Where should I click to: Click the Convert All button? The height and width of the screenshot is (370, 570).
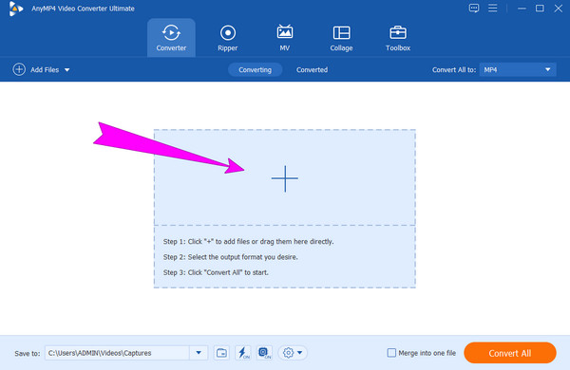(x=509, y=353)
